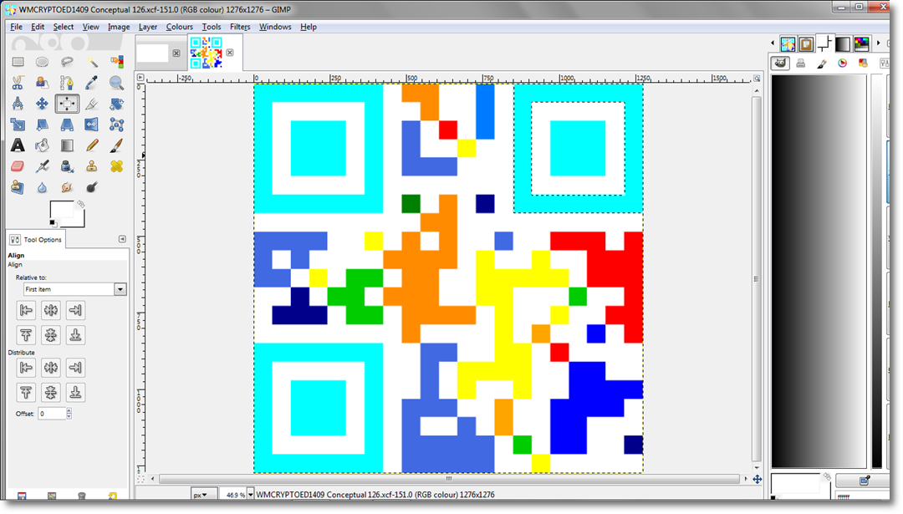Select the Crop tool
Image resolution: width=903 pixels, height=514 pixels.
92,104
